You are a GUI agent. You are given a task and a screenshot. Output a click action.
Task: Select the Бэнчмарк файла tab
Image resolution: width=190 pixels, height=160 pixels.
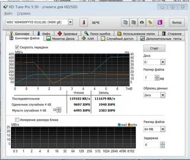point(25,38)
